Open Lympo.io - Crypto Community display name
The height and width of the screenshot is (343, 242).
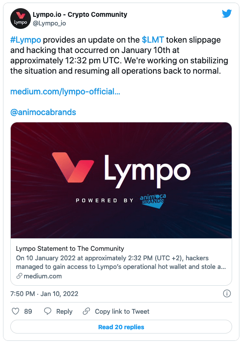pos(80,15)
